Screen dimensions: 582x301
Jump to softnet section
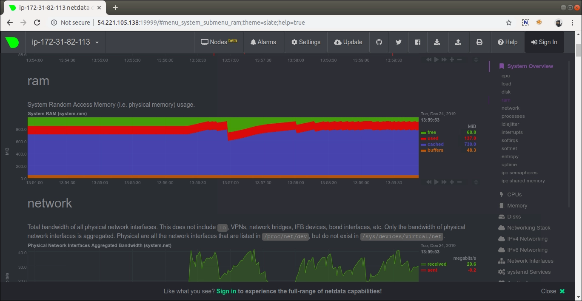[x=509, y=148]
